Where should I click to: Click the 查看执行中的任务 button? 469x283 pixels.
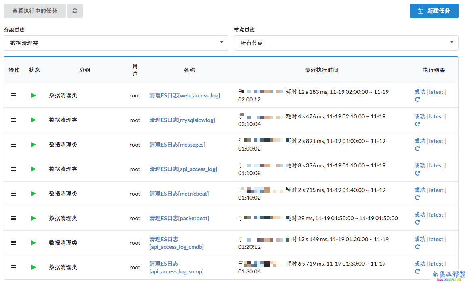[34, 11]
